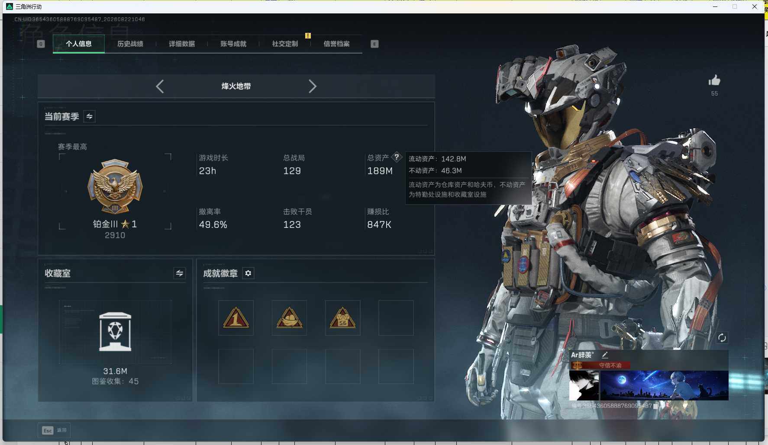Viewport: 768px width, 445px height.
Task: Click the 收藏室 value 31.6M
Action: click(x=115, y=371)
